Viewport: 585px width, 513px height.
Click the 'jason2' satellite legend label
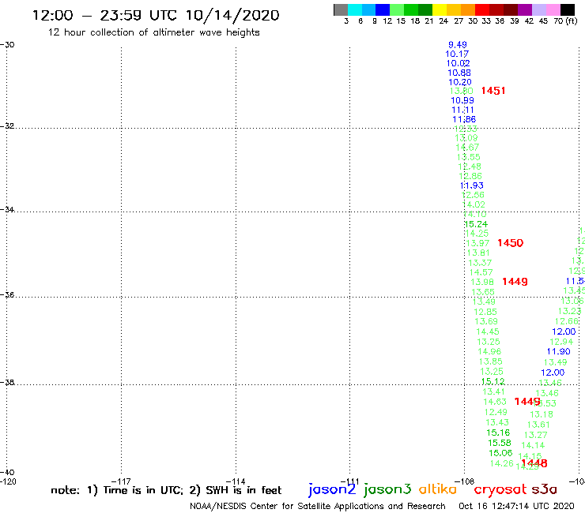(332, 489)
